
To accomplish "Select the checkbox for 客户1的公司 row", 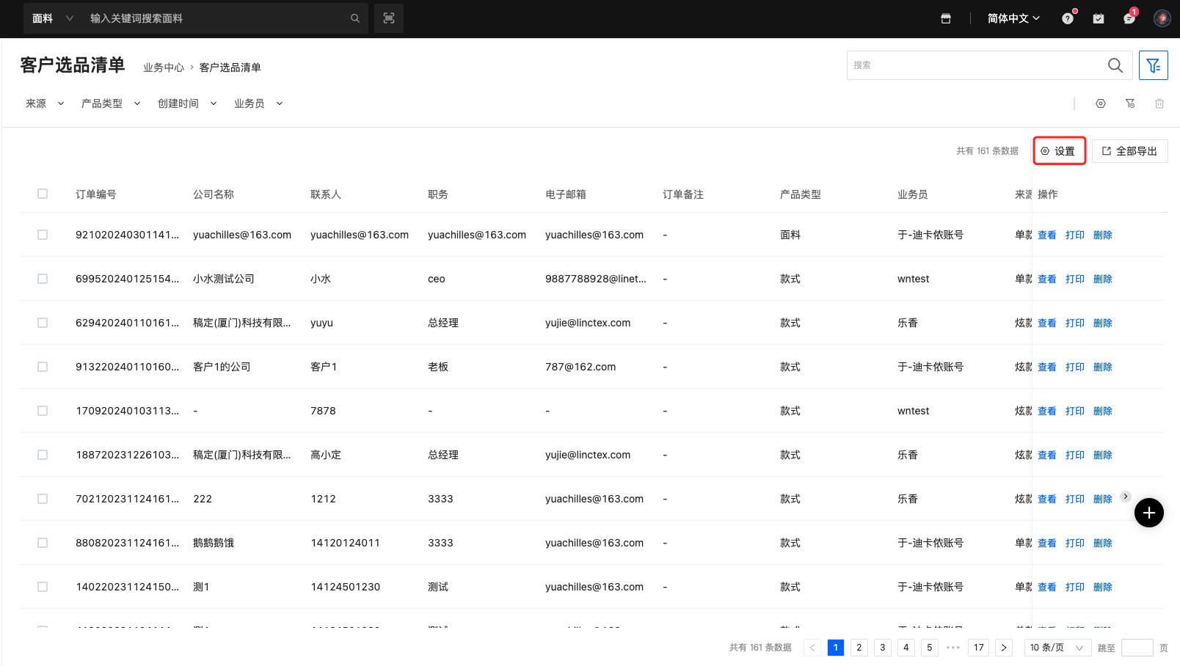I will [x=43, y=367].
